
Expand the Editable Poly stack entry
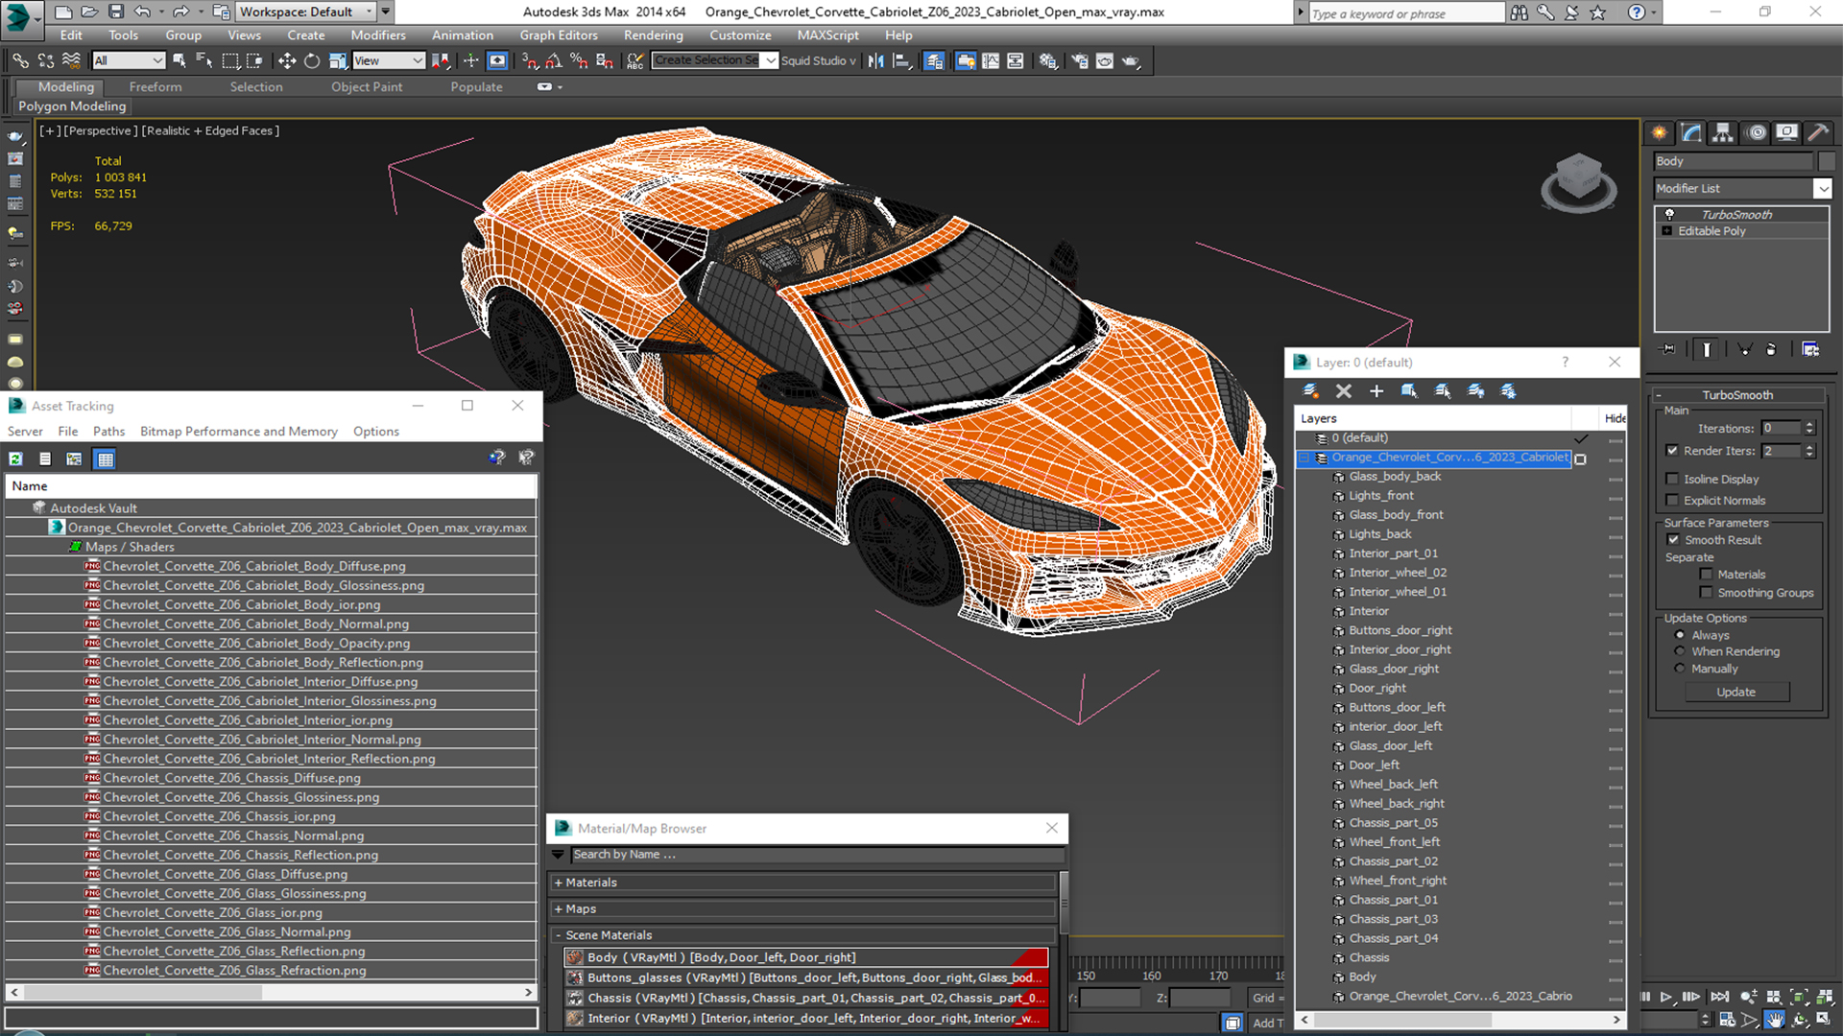pyautogui.click(x=1667, y=231)
